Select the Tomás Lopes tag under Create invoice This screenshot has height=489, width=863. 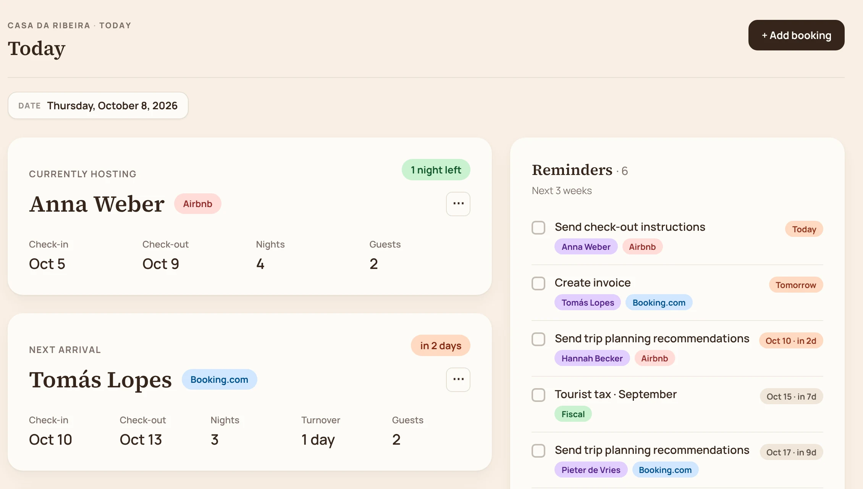(x=588, y=303)
